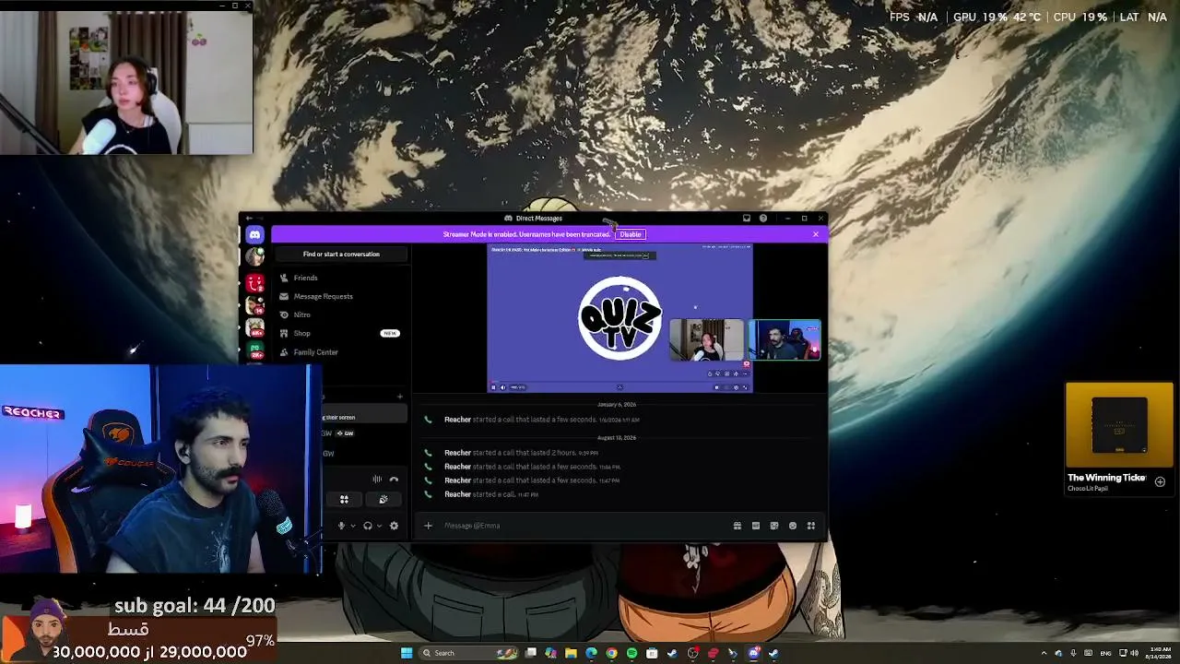The width and height of the screenshot is (1180, 664).
Task: Open the sticker picker
Action: pos(774,526)
